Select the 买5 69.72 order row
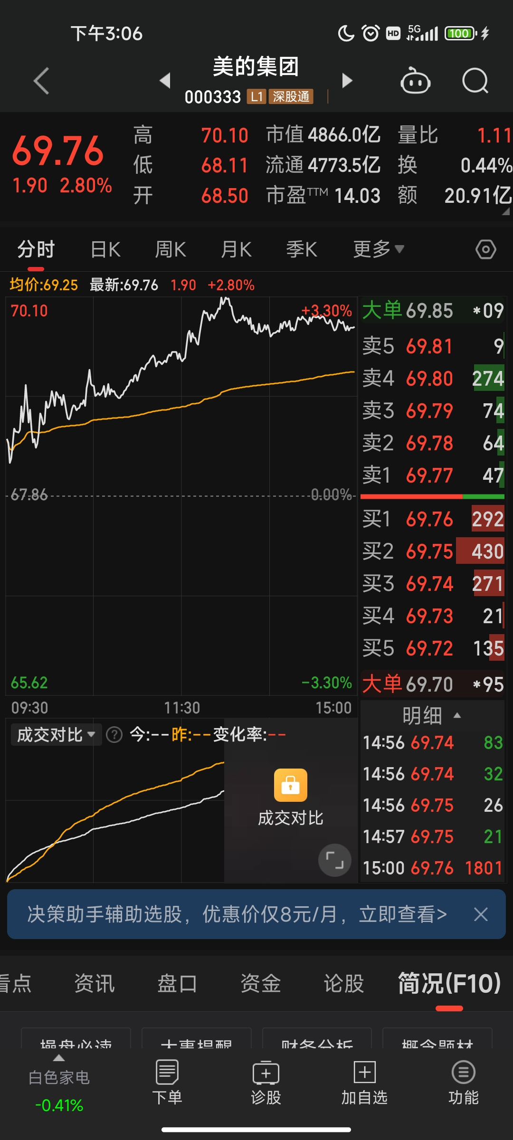513x1140 pixels. pos(432,648)
